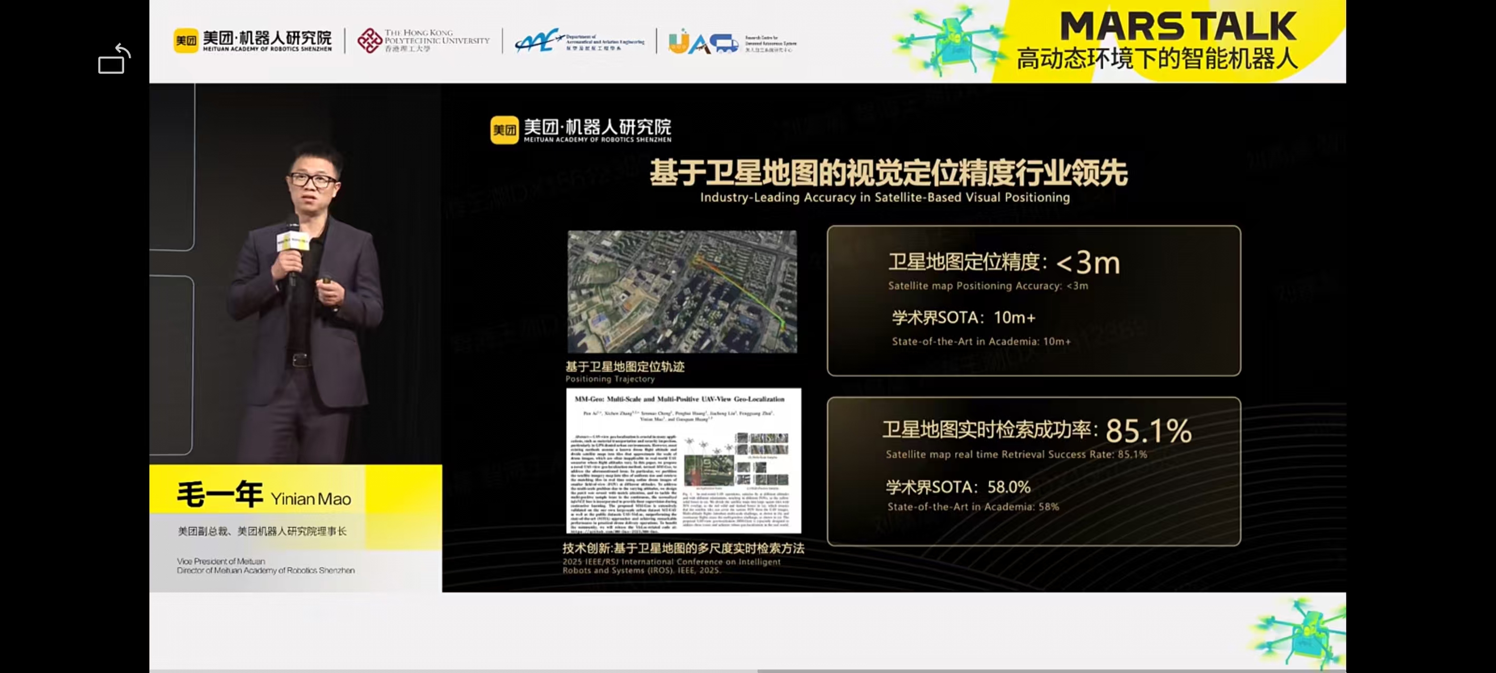Click the slide's main Chinese headline
Viewport: 1496px width, 673px height.
[888, 172]
